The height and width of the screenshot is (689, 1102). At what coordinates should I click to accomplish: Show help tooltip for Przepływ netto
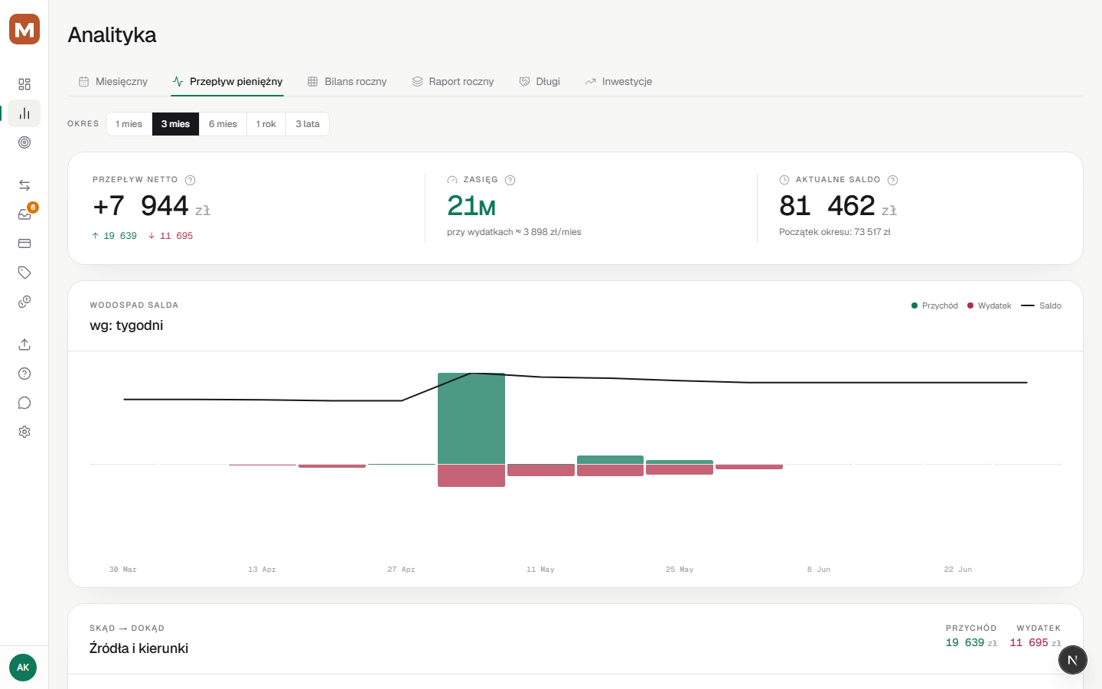[191, 180]
